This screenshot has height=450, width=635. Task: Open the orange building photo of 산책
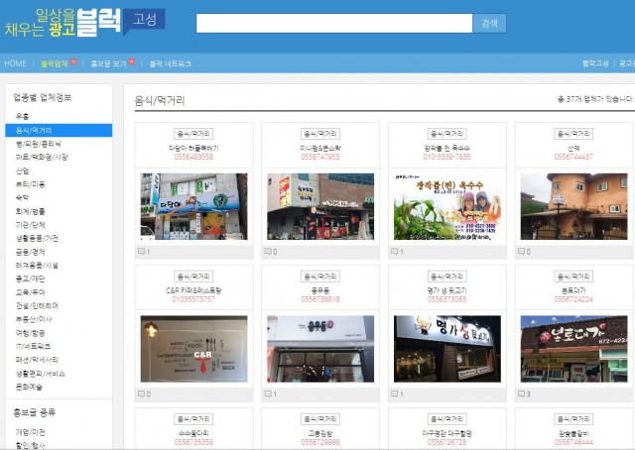tap(573, 206)
